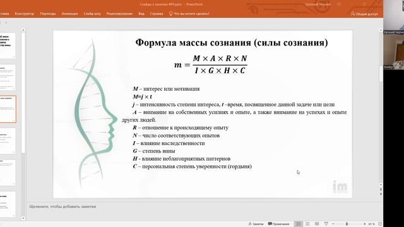Select the highlighted current slide thumbnail
The height and width of the screenshot is (227, 404).
[8, 109]
